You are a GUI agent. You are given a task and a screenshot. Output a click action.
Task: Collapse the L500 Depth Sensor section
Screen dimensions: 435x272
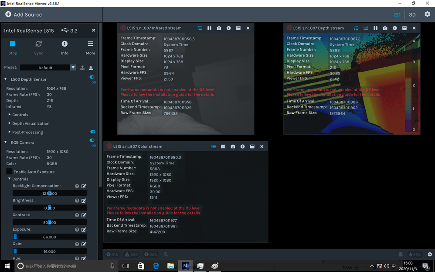tap(5, 79)
